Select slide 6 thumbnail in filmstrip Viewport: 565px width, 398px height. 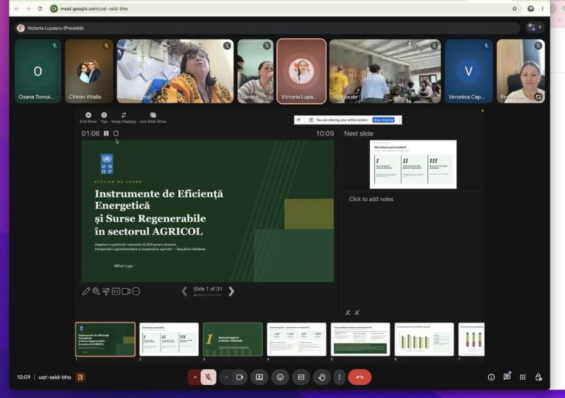tap(424, 340)
